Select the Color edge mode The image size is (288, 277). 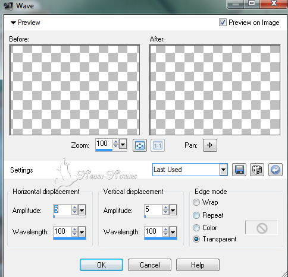click(196, 228)
